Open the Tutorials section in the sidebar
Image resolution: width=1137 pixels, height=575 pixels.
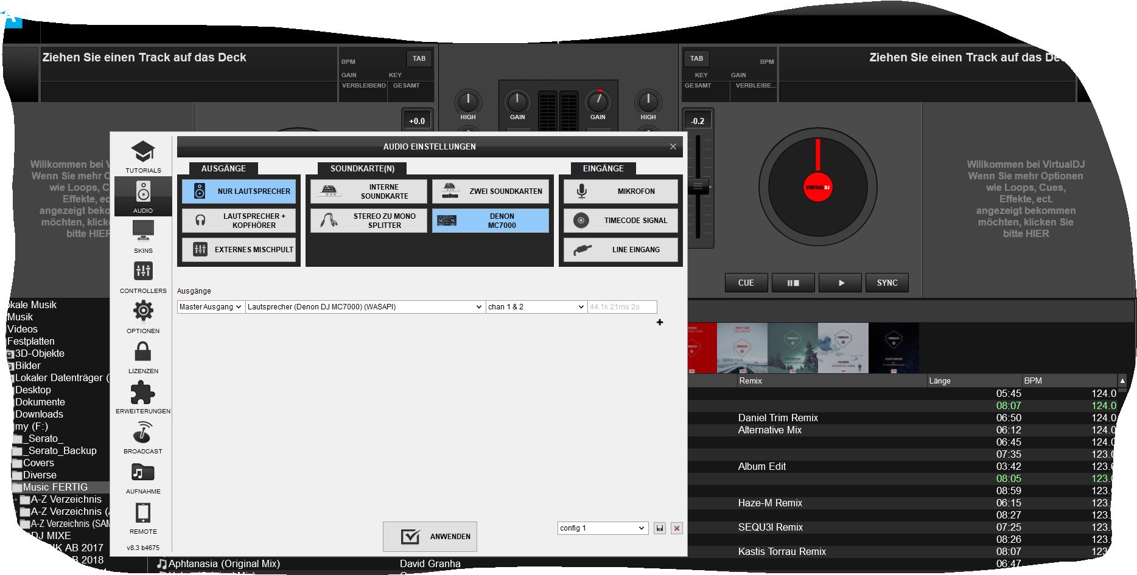tap(143, 157)
